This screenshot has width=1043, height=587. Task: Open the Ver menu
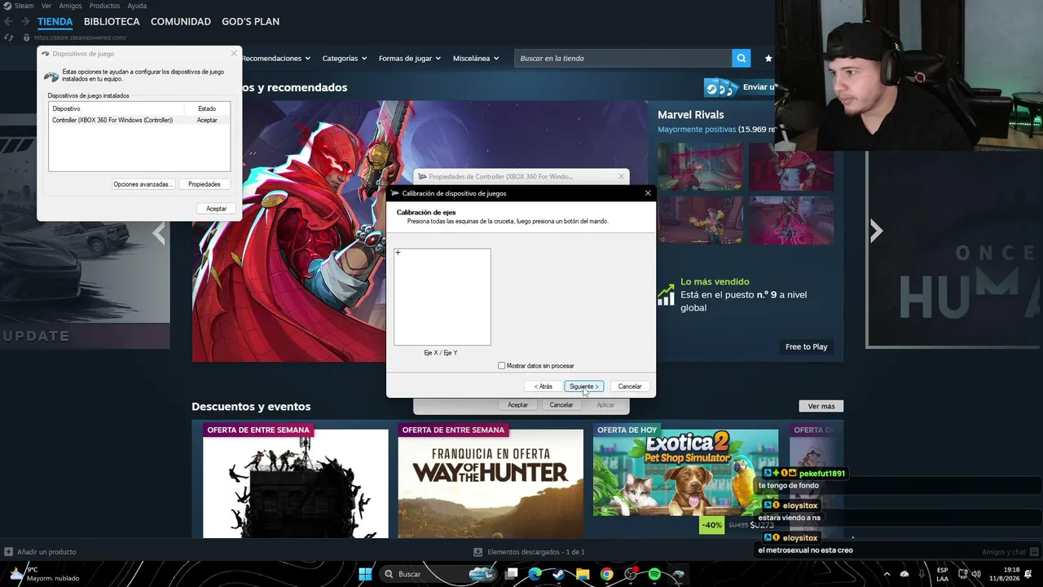coord(46,6)
